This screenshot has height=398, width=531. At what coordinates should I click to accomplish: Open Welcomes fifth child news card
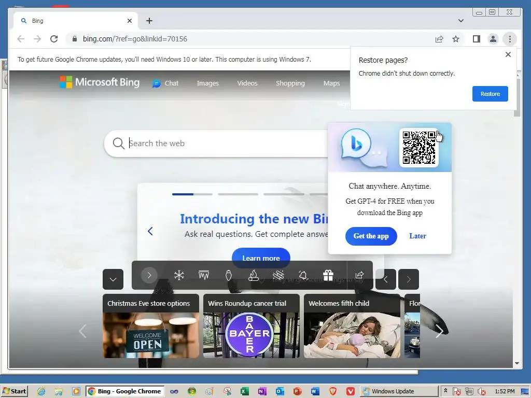(x=352, y=325)
